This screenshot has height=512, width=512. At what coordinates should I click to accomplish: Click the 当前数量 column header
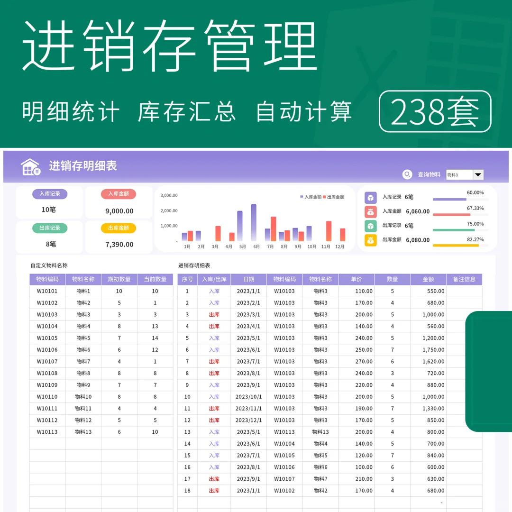[155, 280]
